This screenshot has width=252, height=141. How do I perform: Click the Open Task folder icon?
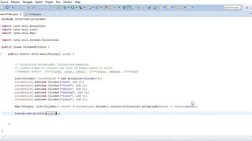tap(110, 7)
